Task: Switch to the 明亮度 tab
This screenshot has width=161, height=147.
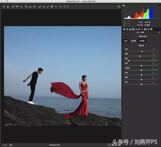Action: click(142, 41)
